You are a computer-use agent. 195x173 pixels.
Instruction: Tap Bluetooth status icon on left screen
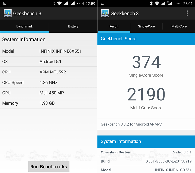point(54,3)
